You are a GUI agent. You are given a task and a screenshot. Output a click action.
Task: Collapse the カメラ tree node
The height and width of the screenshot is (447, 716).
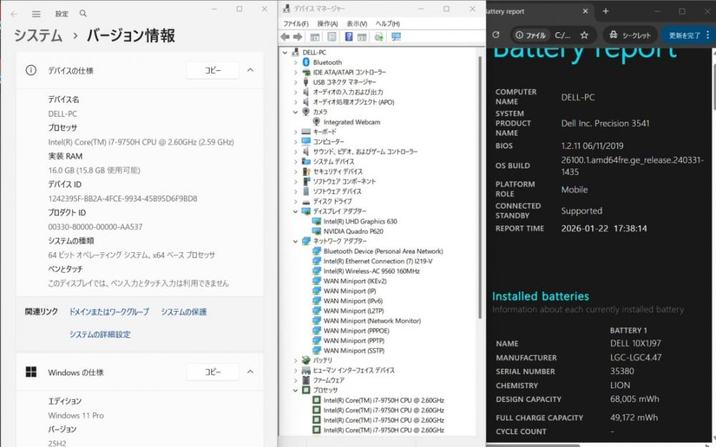coord(296,112)
